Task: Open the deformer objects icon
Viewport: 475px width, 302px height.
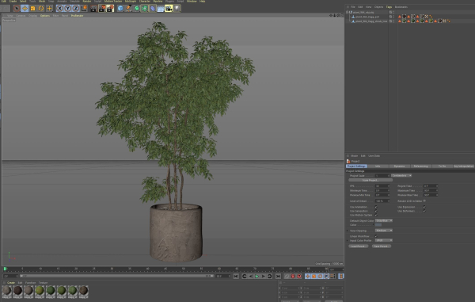Action: (x=153, y=9)
